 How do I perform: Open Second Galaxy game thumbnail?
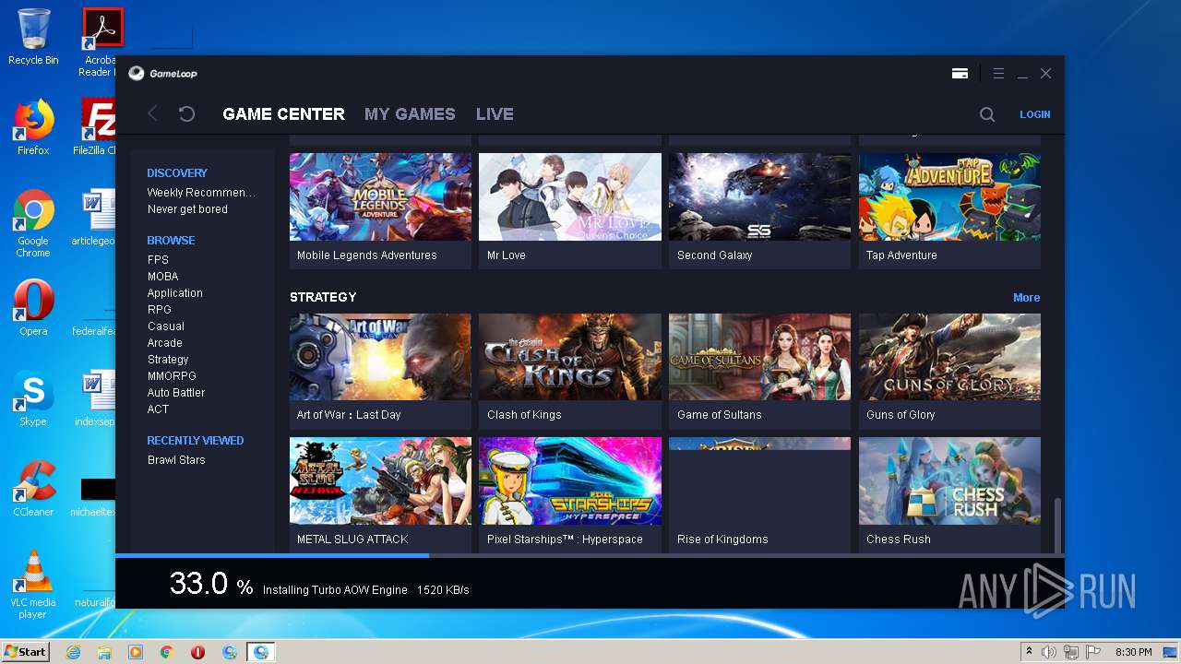pyautogui.click(x=759, y=197)
